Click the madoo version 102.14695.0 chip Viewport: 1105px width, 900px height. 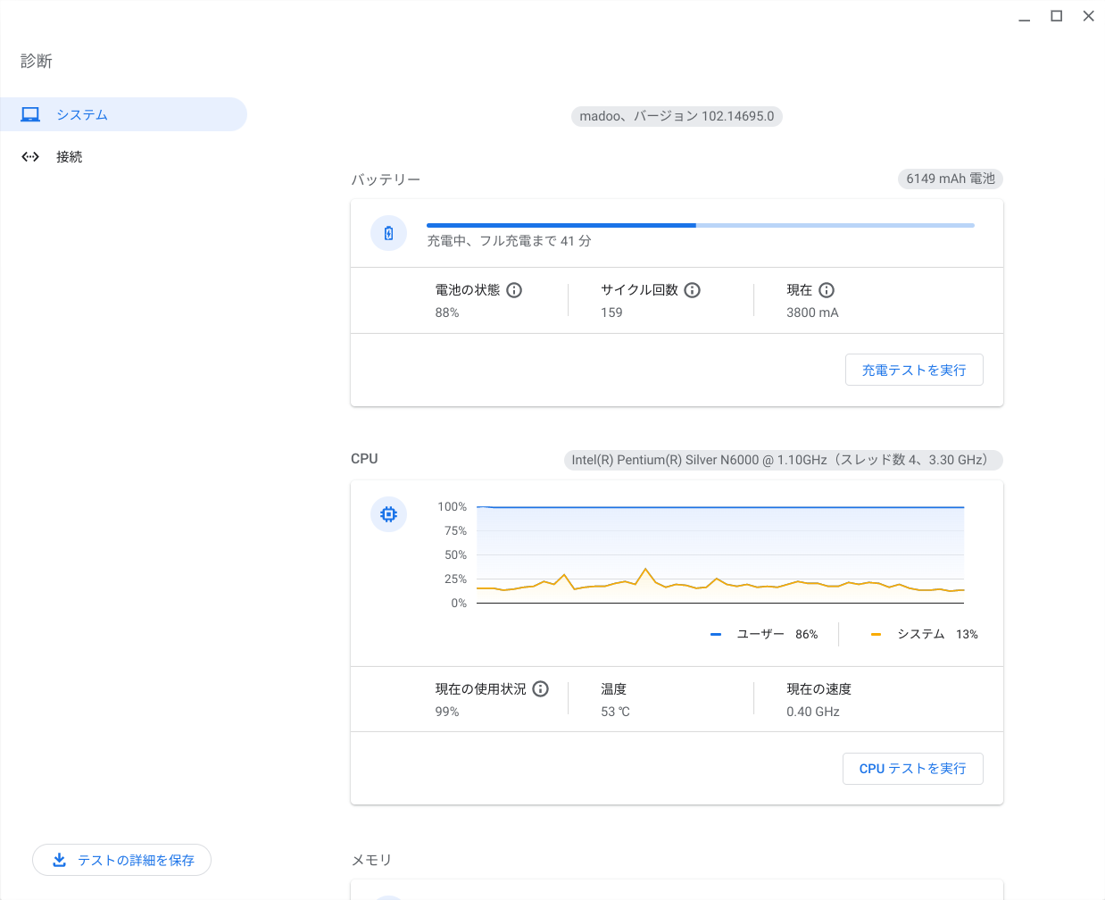point(677,116)
